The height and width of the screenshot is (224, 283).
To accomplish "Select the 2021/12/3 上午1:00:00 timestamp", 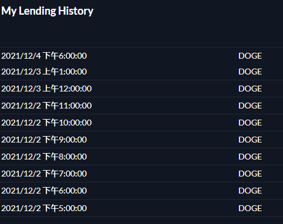I will tap(44, 72).
